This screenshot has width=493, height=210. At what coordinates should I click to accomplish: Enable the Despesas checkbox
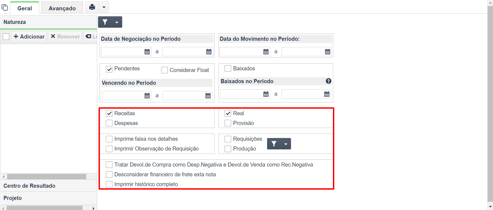click(109, 123)
